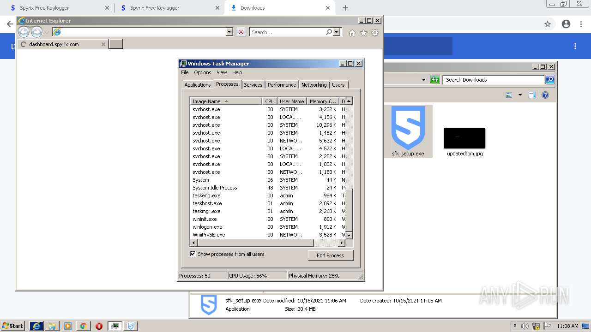The image size is (591, 332).
Task: Select the updatedtom.jpg thumbnail
Action: tap(464, 138)
